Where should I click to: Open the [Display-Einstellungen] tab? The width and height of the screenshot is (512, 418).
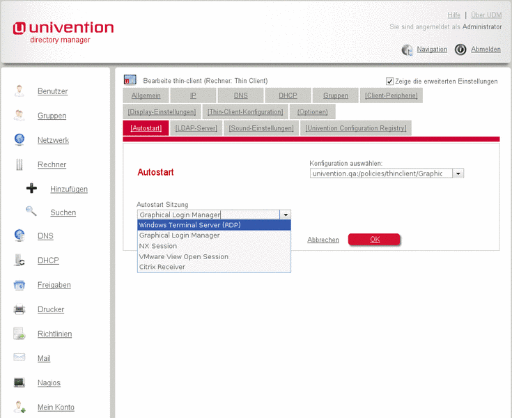click(162, 111)
